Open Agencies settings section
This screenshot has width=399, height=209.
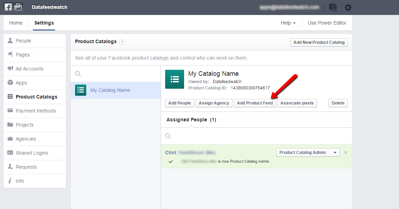(35, 139)
